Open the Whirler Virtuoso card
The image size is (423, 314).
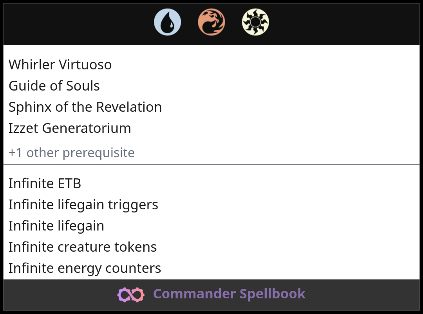(x=60, y=65)
